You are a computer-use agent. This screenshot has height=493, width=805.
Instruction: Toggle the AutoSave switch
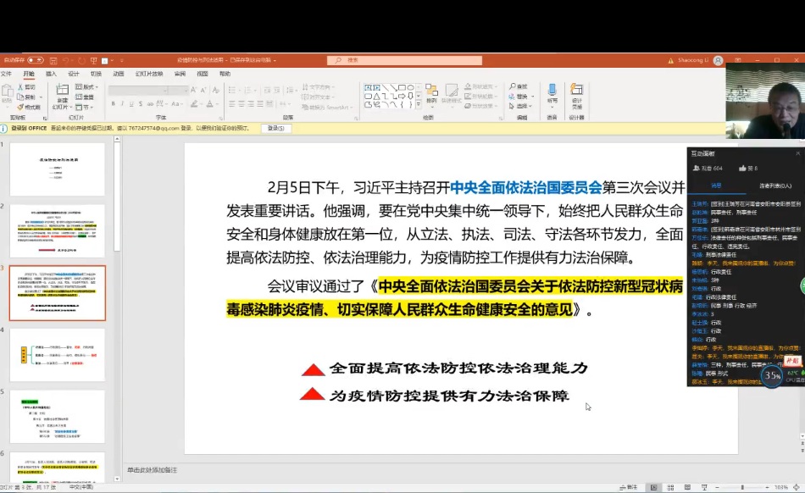[x=36, y=60]
